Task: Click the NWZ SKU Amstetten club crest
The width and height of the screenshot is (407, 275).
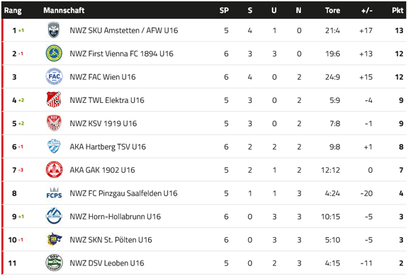Action: [x=54, y=30]
